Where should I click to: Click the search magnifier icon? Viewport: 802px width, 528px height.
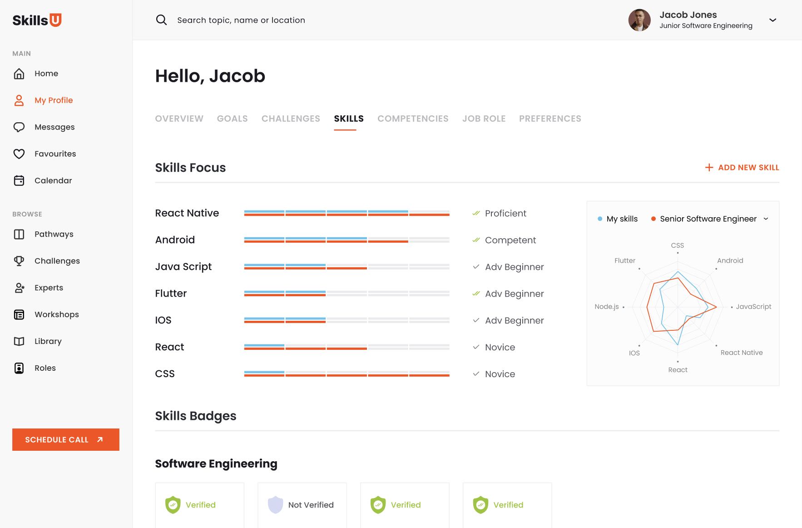tap(161, 20)
